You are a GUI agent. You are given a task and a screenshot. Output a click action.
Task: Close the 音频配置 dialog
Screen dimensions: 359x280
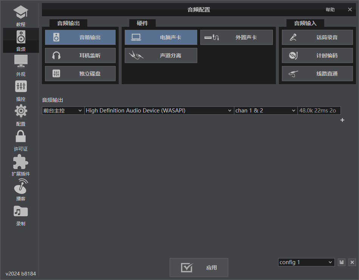click(x=350, y=9)
